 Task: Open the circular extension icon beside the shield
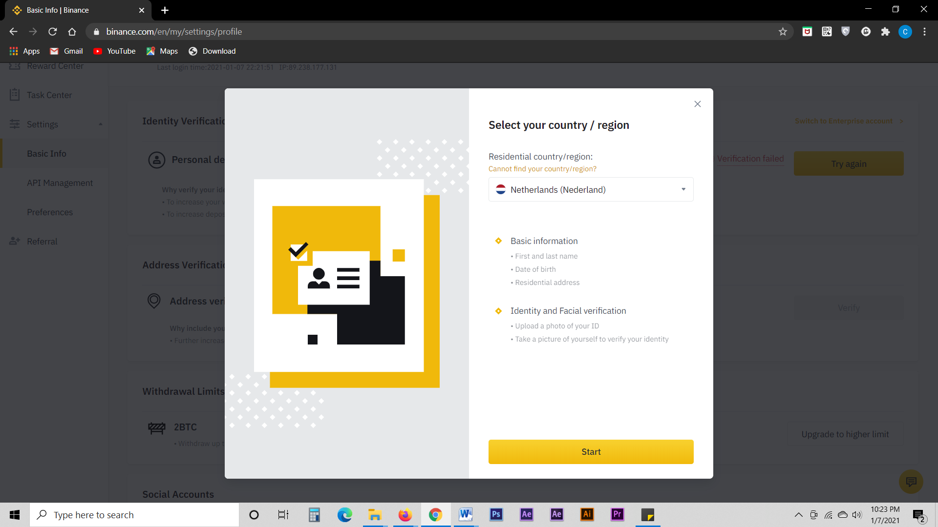[866, 32]
